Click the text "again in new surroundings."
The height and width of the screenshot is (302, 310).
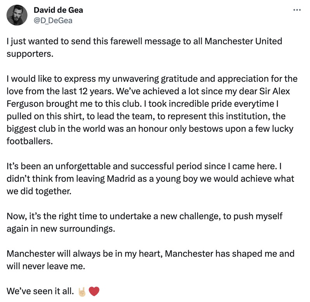[x=61, y=229]
